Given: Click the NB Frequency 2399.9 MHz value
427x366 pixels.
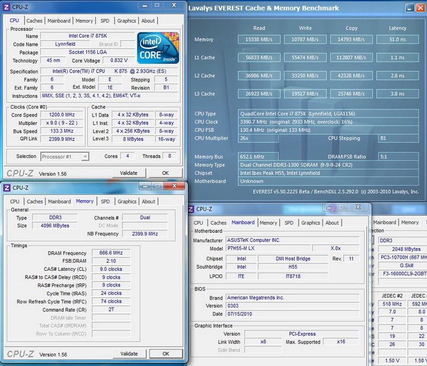Looking at the screenshot, I should 145,234.
